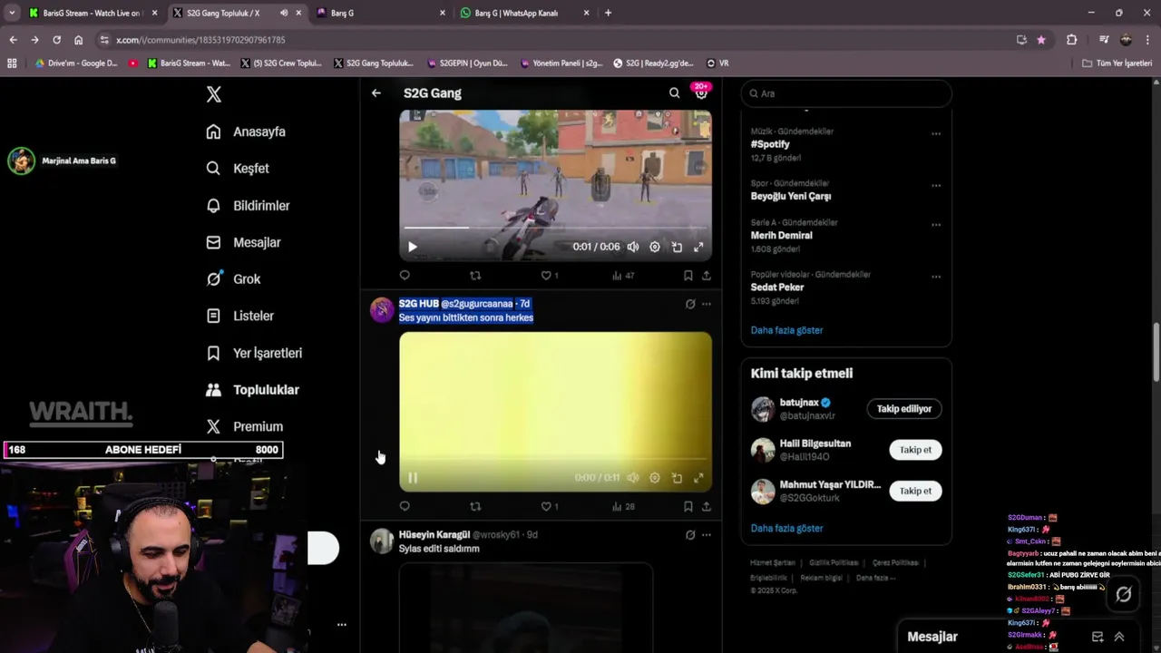The image size is (1161, 653).
Task: Bookmark the first video post
Action: pyautogui.click(x=688, y=275)
